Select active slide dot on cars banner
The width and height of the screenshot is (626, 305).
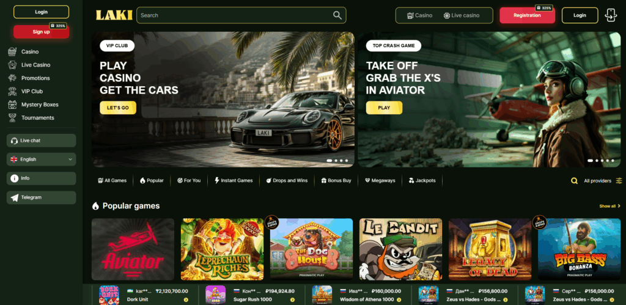coord(330,161)
